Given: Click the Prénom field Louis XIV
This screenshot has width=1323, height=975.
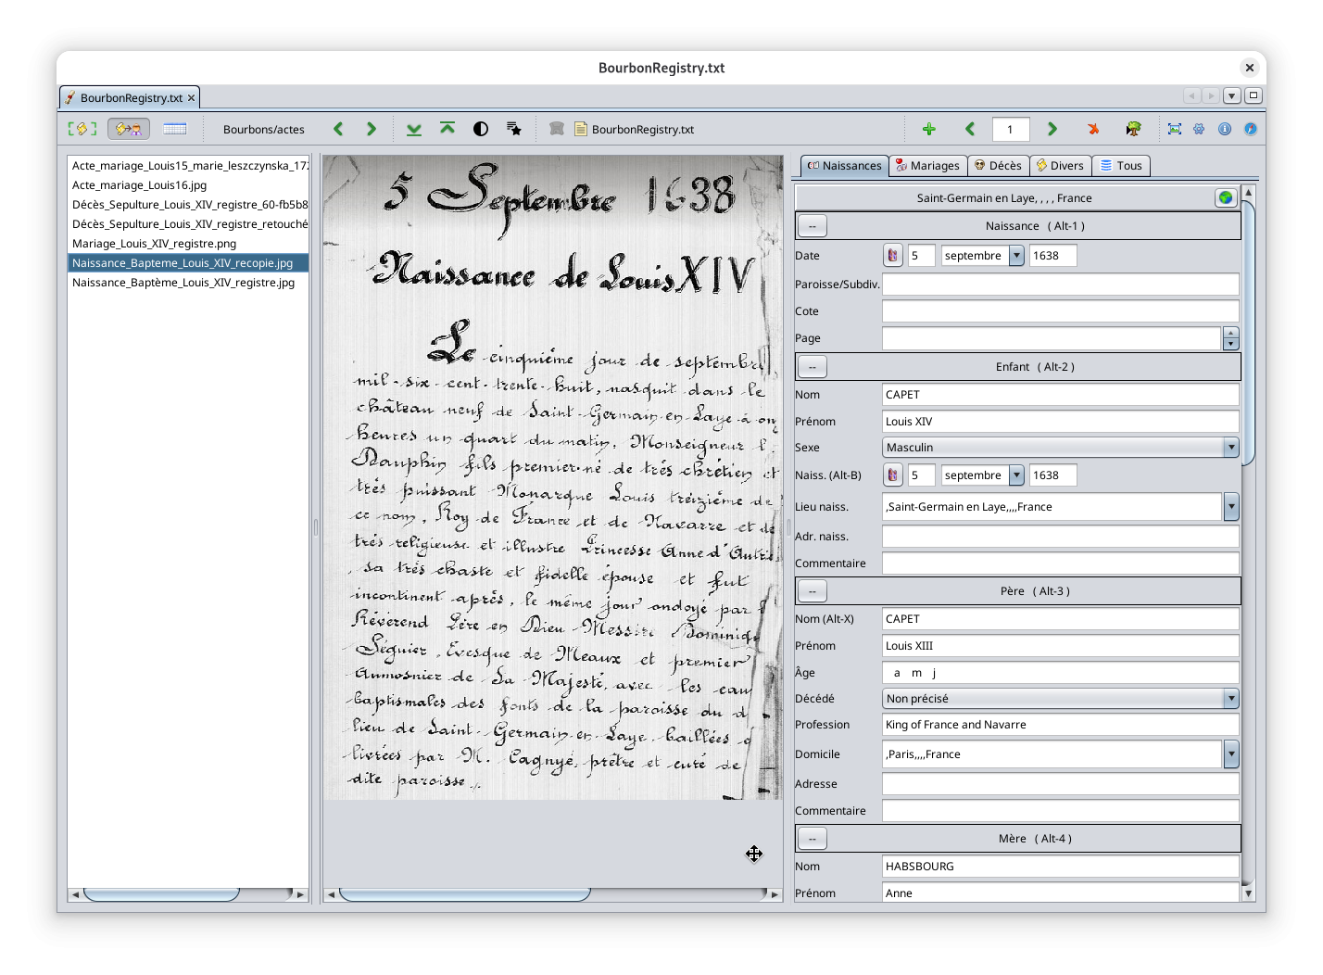Looking at the screenshot, I should tap(1060, 421).
